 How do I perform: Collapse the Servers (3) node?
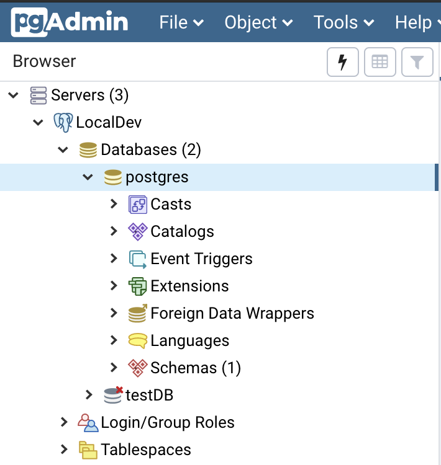coord(14,95)
